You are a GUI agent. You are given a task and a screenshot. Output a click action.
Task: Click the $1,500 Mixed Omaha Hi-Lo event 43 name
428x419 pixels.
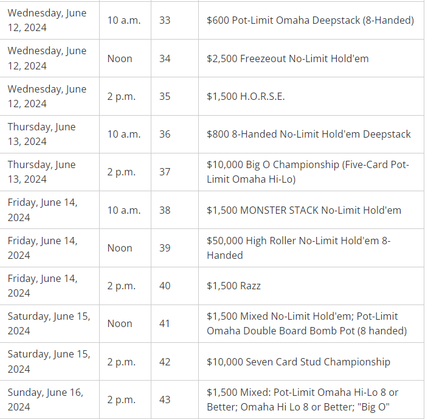coord(302,400)
